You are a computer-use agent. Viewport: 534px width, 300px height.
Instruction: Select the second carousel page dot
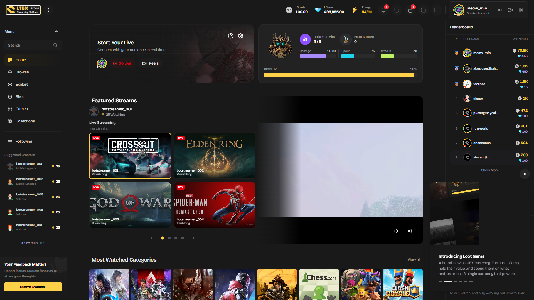tap(169, 238)
